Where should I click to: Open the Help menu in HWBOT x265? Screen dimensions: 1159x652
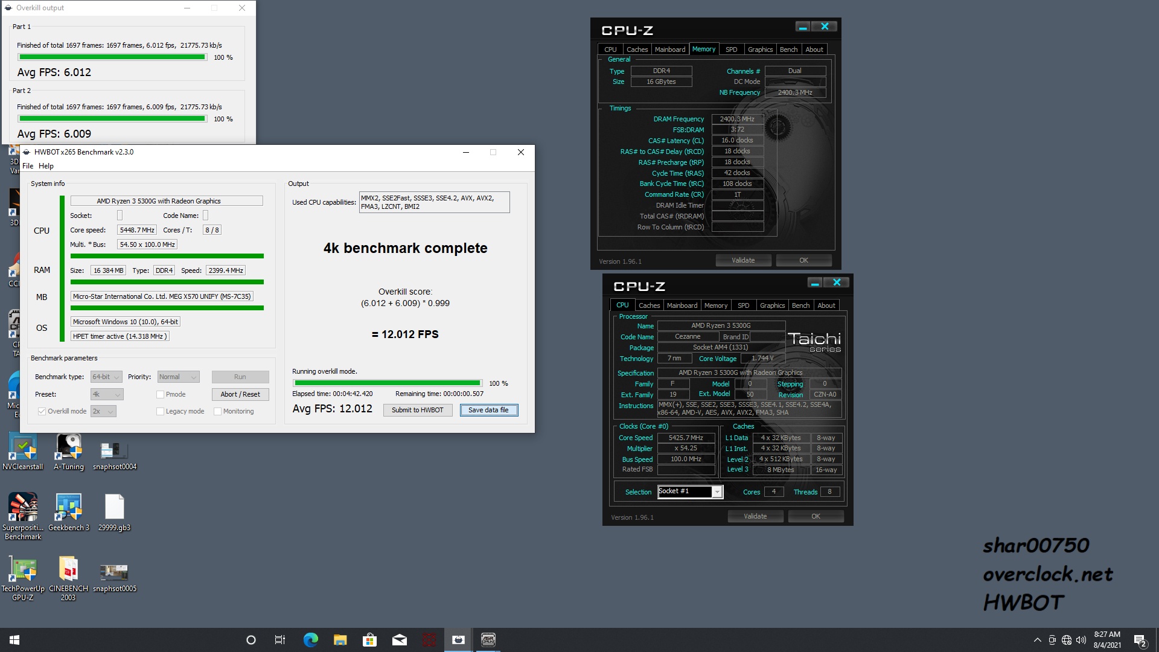tap(46, 166)
